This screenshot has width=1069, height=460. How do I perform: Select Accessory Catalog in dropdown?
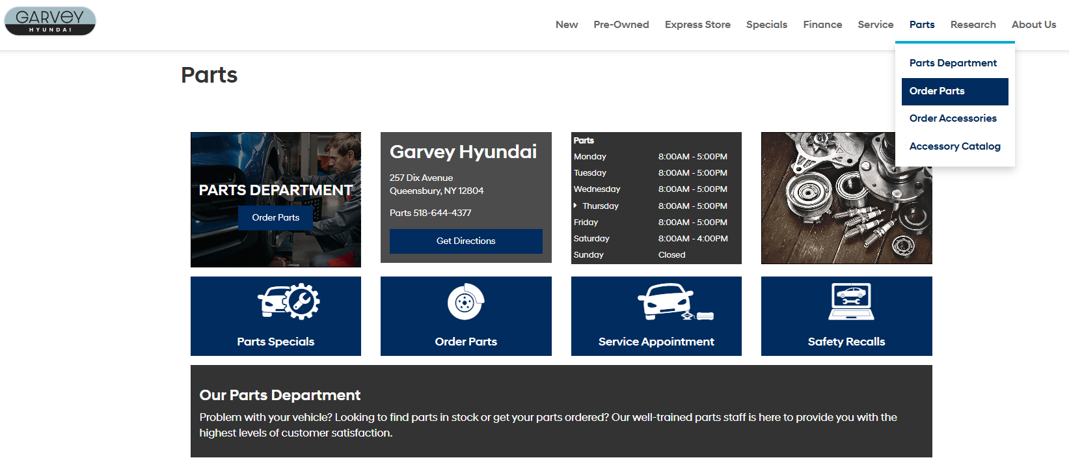click(x=954, y=146)
